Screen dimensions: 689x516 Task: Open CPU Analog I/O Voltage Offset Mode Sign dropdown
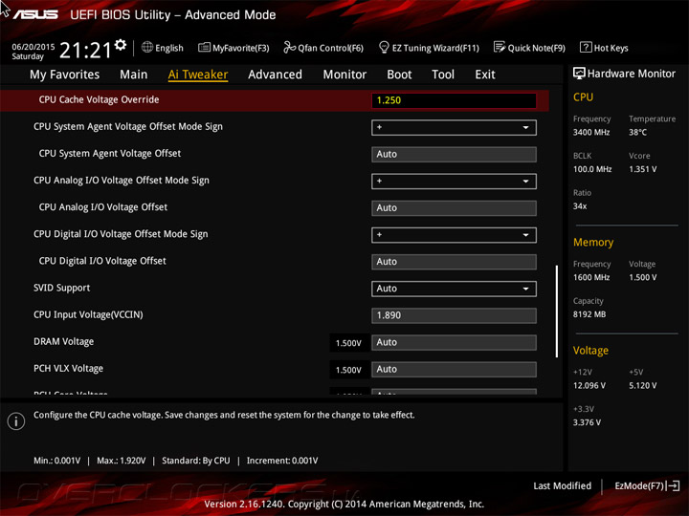[454, 182]
